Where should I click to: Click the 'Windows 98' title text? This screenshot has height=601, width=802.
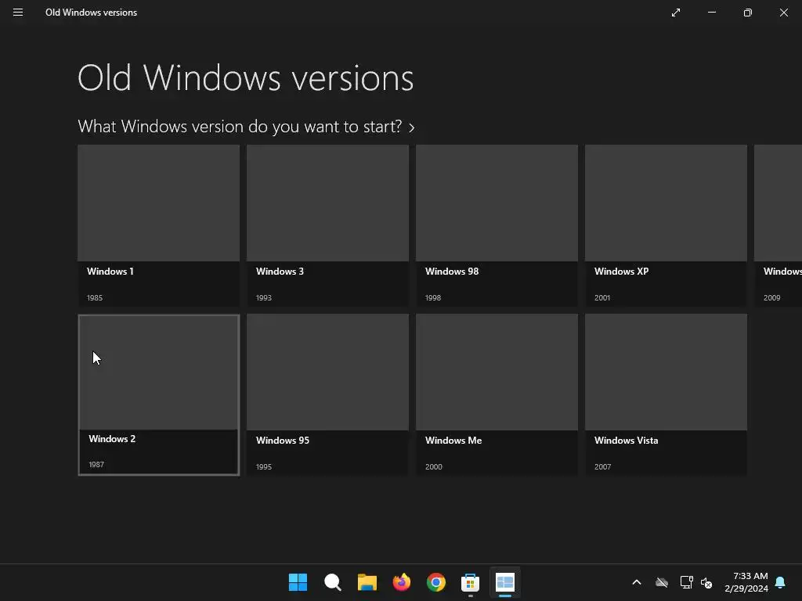click(452, 272)
